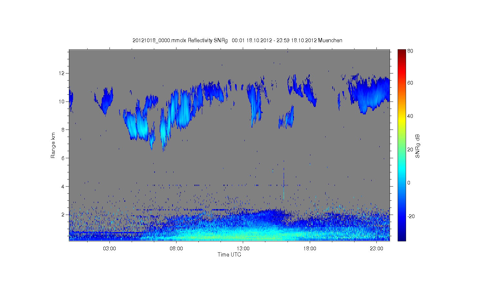Click the 08:00 time tick label
483x290 pixels.
point(176,249)
